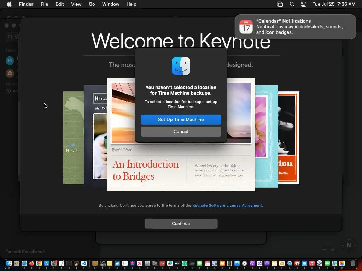
Task: Open the News app in the Dock
Action: click(x=140, y=263)
